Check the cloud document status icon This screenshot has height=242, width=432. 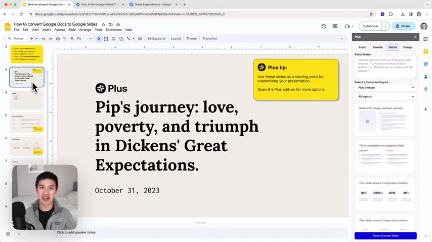click(x=118, y=24)
